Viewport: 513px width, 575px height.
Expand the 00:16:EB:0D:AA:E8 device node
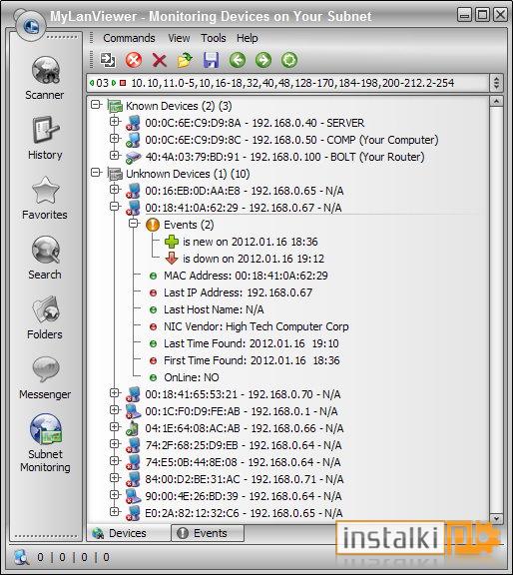click(x=115, y=190)
